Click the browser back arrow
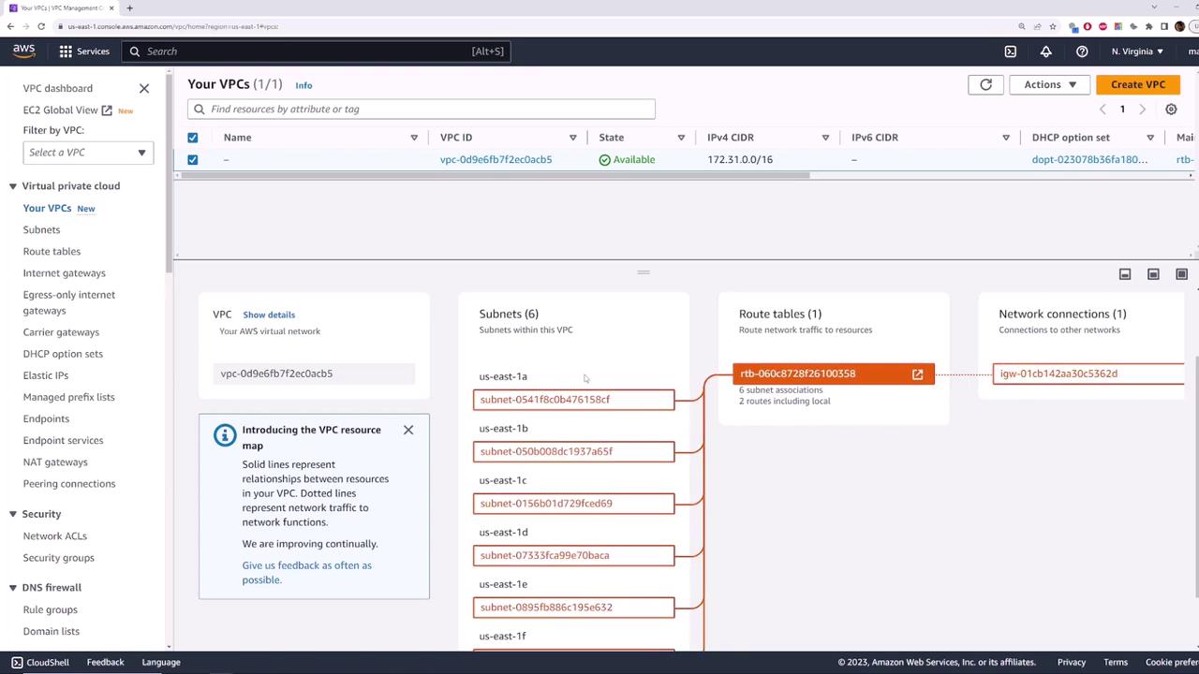Image resolution: width=1199 pixels, height=674 pixels. click(x=10, y=26)
